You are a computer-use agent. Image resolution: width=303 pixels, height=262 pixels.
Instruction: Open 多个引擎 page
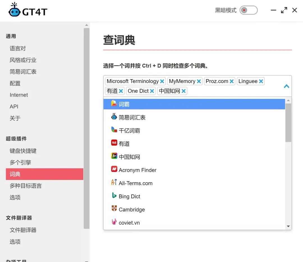coord(20,162)
